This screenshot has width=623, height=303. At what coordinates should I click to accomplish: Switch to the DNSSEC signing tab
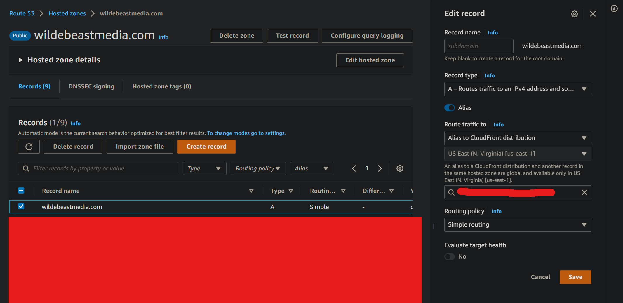91,86
